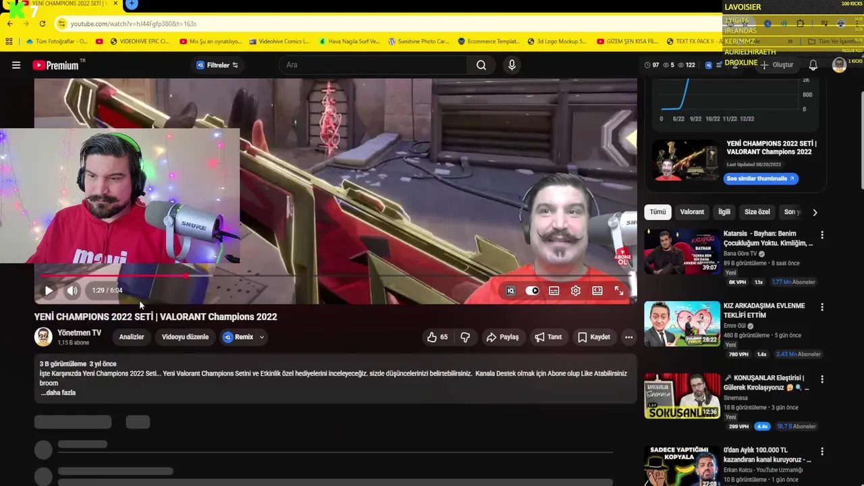The image size is (864, 486).
Task: Select the Size özel chip
Action: 757,212
